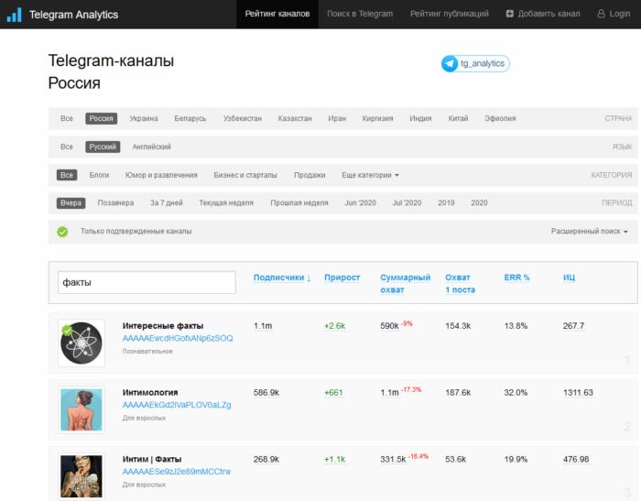Screen dimensions: 641x501
Task: Open the Интимология channel avatar
Action: click(x=81, y=408)
